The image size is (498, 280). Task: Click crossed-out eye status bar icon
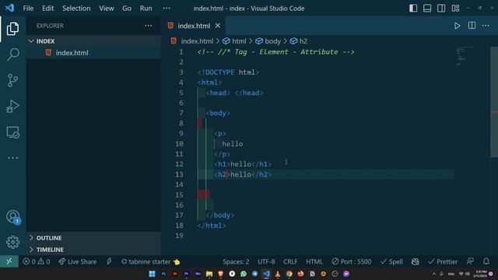pos(415,261)
